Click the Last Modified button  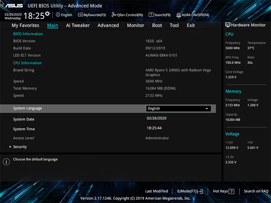[157, 191]
